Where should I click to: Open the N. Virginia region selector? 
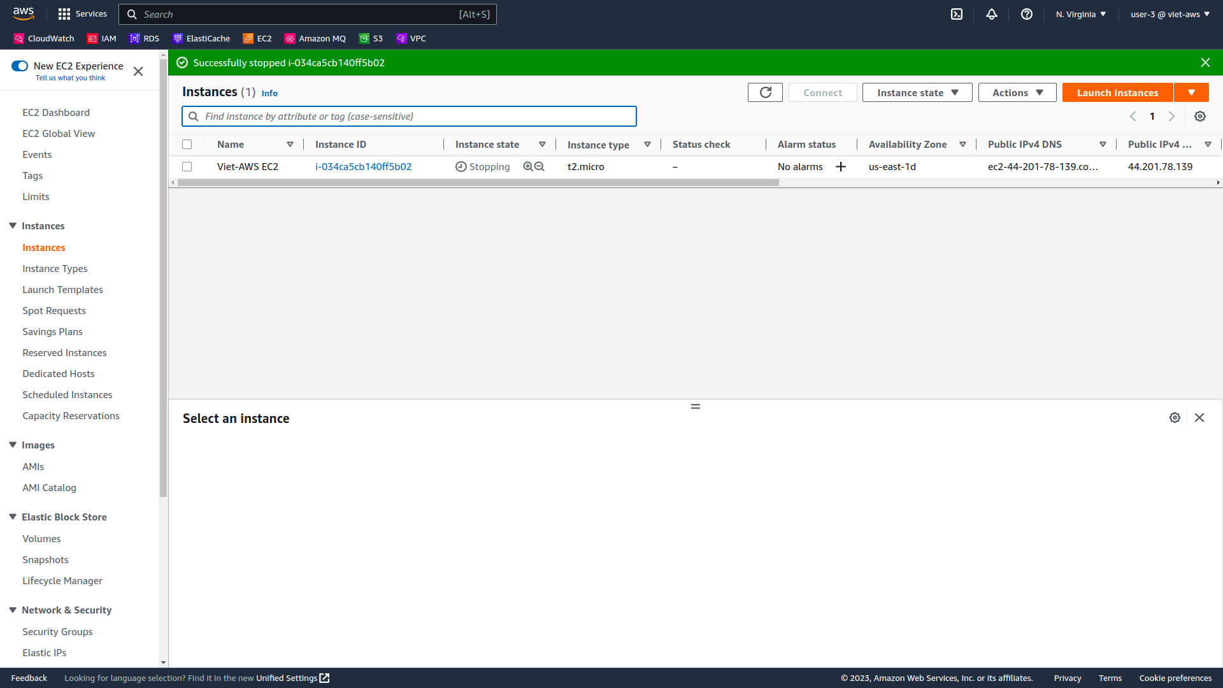click(1081, 14)
